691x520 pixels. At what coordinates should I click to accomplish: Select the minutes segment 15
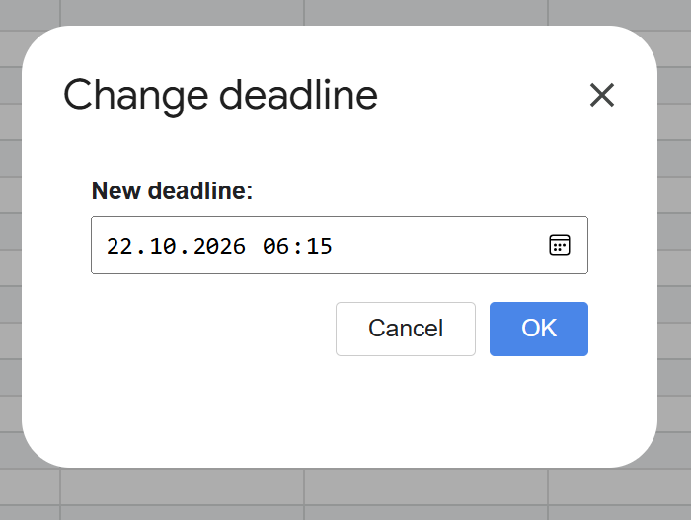click(319, 246)
